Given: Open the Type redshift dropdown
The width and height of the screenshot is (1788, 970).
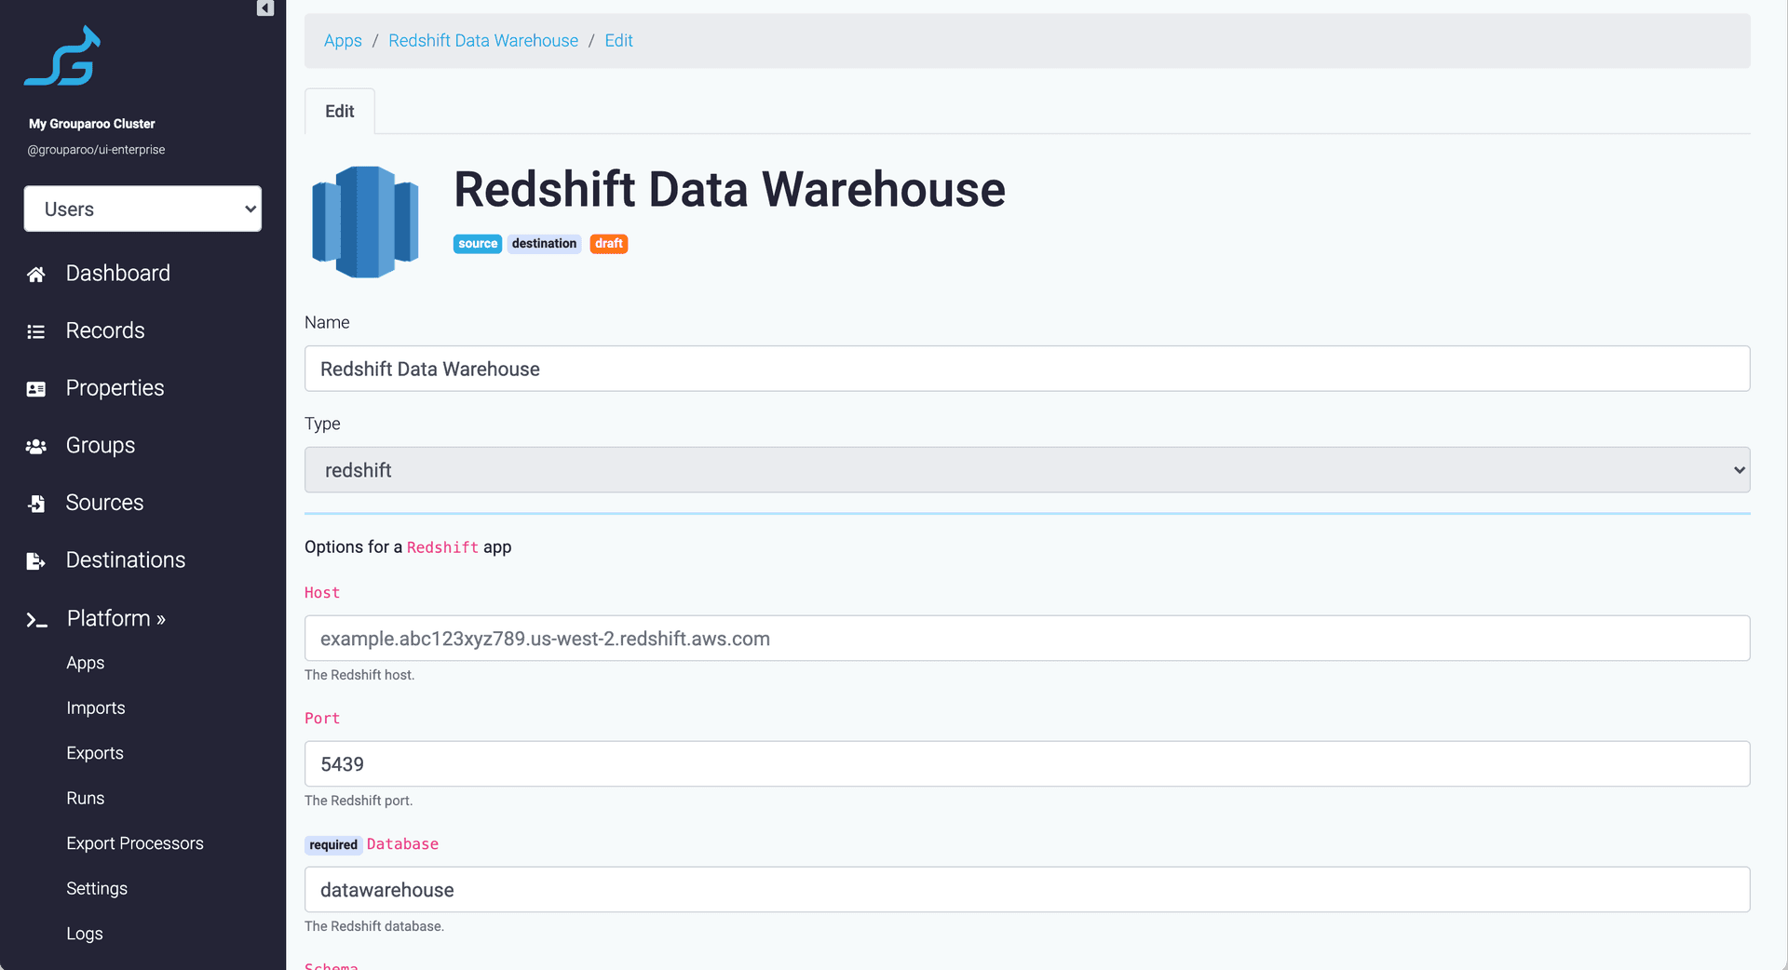Looking at the screenshot, I should tap(1027, 470).
